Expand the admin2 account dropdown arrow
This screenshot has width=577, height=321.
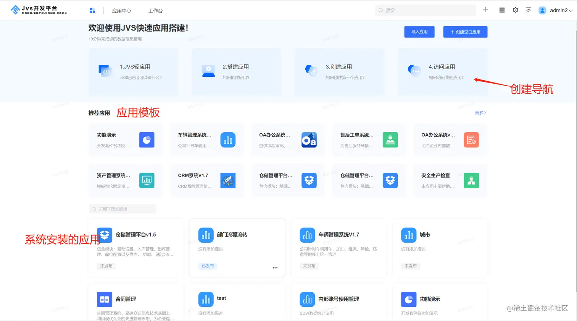point(571,11)
